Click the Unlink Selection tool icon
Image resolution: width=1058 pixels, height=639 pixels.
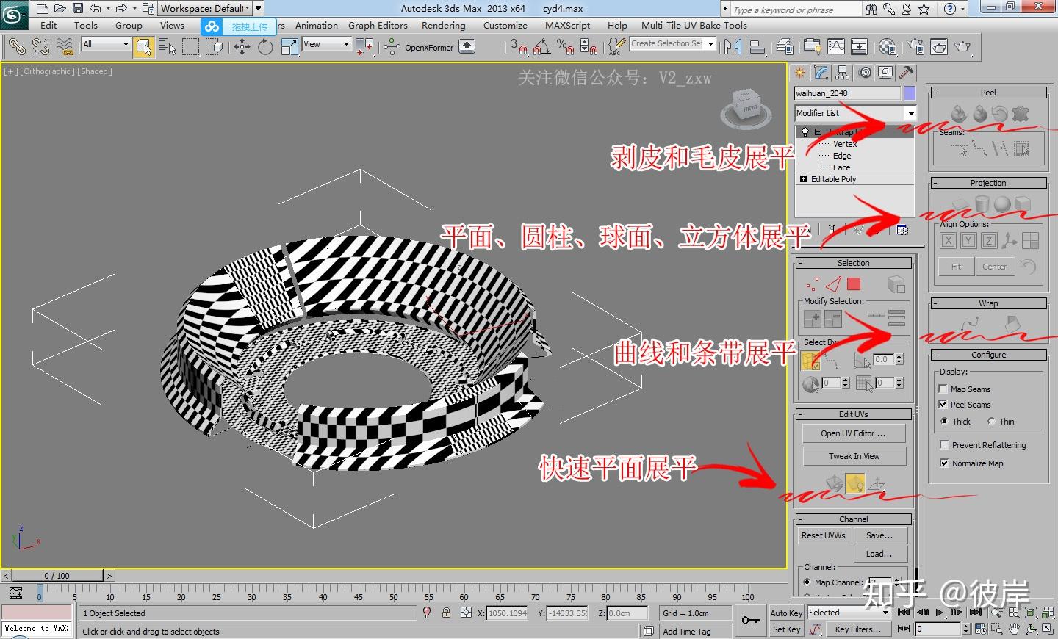40,47
